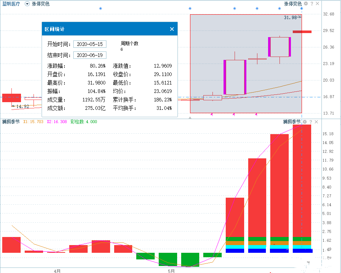Edit the 开始时间 date field

90,44
